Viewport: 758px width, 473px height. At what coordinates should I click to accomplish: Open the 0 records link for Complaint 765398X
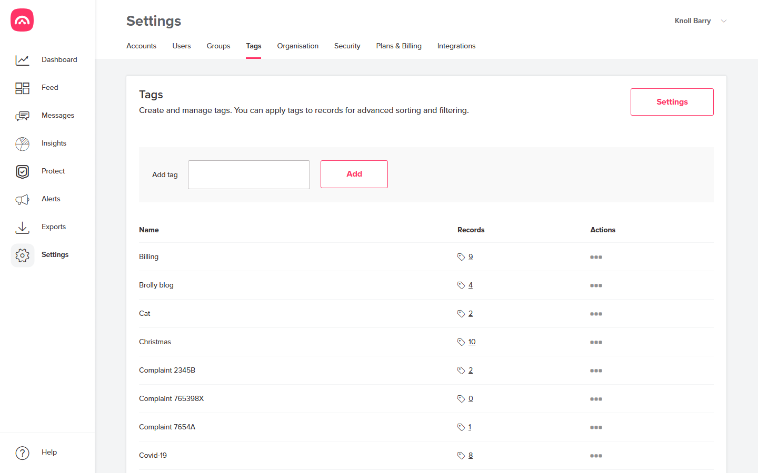click(x=471, y=398)
